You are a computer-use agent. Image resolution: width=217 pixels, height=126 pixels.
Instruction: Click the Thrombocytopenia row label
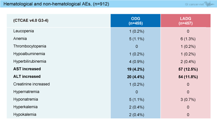click(x=30, y=46)
